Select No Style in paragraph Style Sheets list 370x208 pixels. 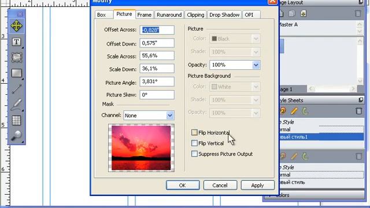point(321,122)
